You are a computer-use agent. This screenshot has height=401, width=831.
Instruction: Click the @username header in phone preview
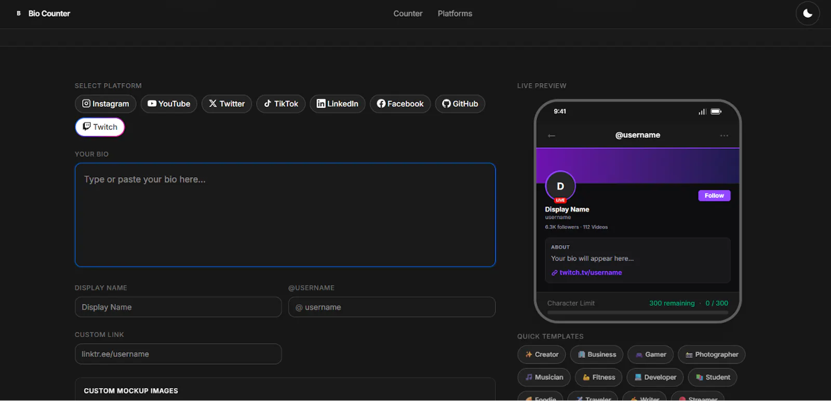click(638, 135)
